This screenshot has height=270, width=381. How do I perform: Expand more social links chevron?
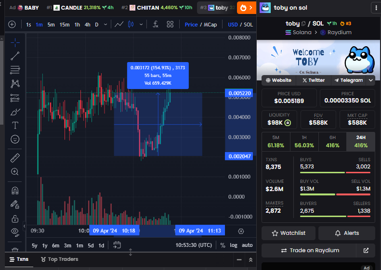[x=371, y=80]
